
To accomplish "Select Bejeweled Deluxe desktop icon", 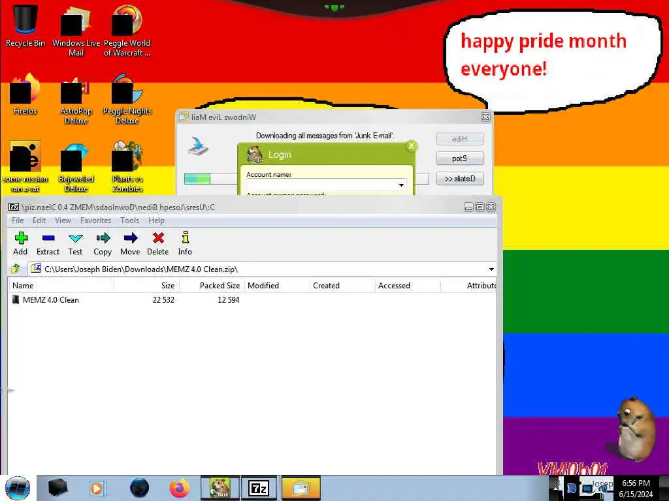I will 76,167.
